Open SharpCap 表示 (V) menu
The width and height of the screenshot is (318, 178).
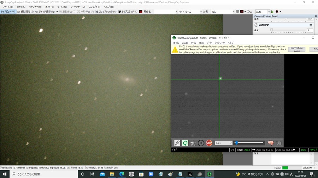(x=49, y=7)
